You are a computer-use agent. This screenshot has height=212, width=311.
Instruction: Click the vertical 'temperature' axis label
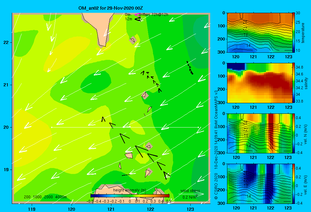point(303,33)
